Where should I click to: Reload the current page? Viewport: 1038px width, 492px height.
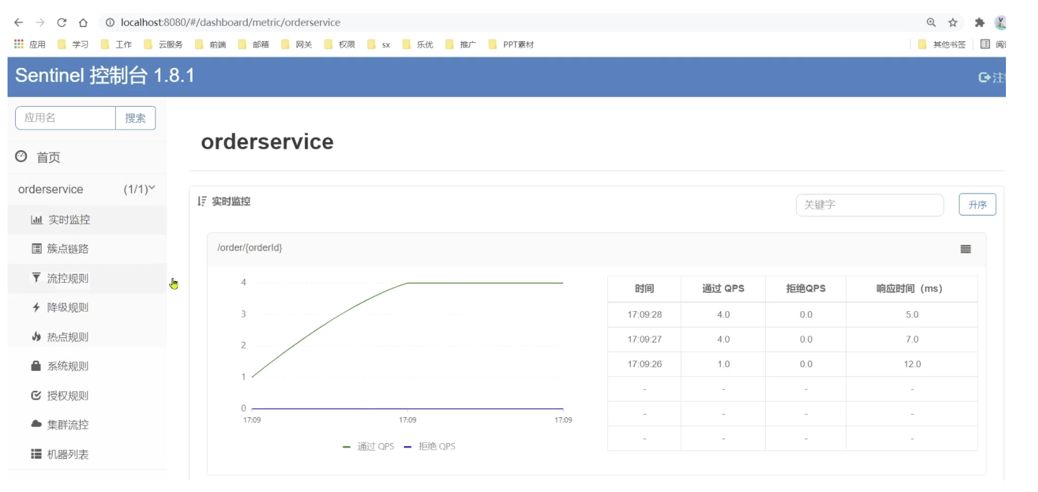point(62,23)
